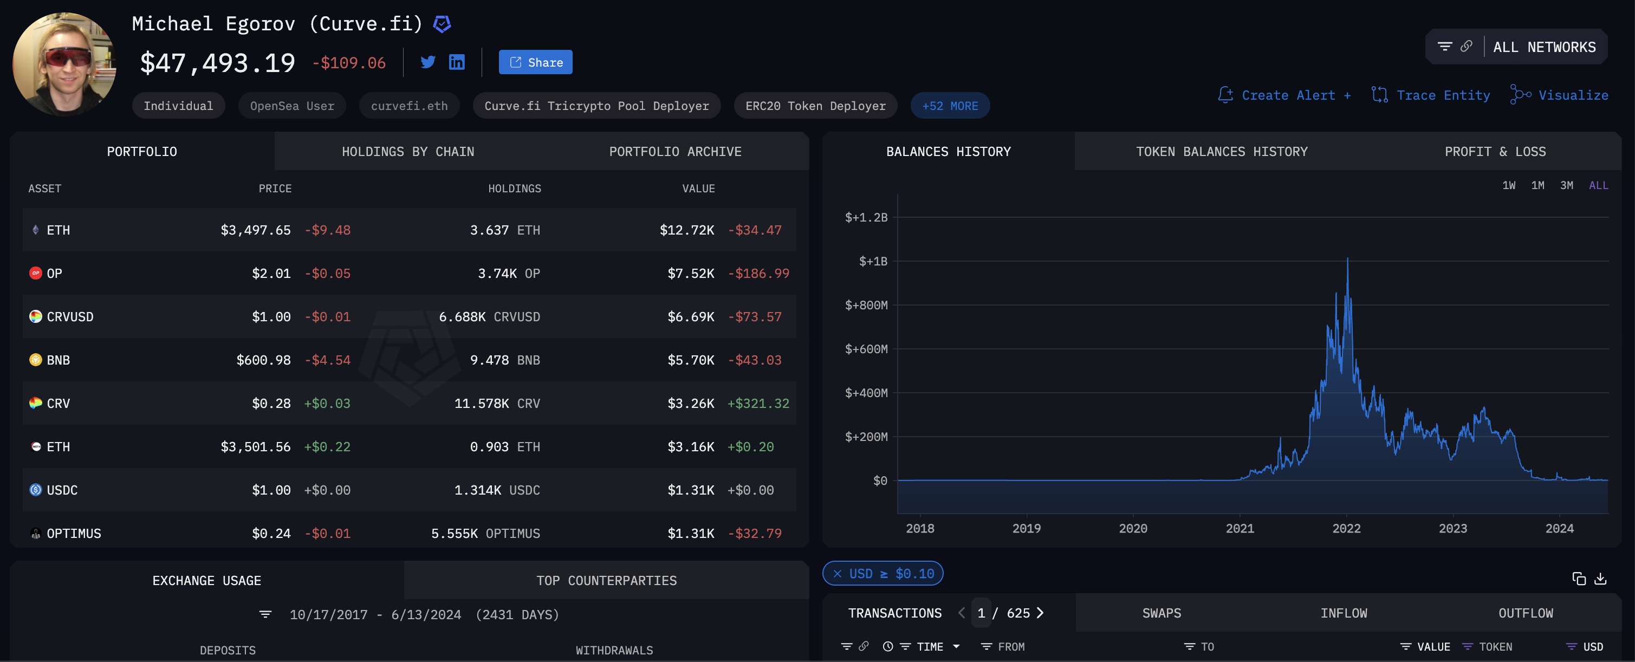The height and width of the screenshot is (662, 1635).
Task: Click the ERC20 Token Deployer tag
Action: tap(815, 105)
